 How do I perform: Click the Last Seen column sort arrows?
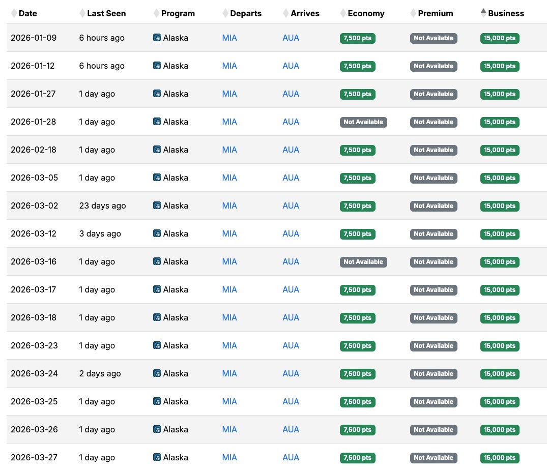point(82,13)
